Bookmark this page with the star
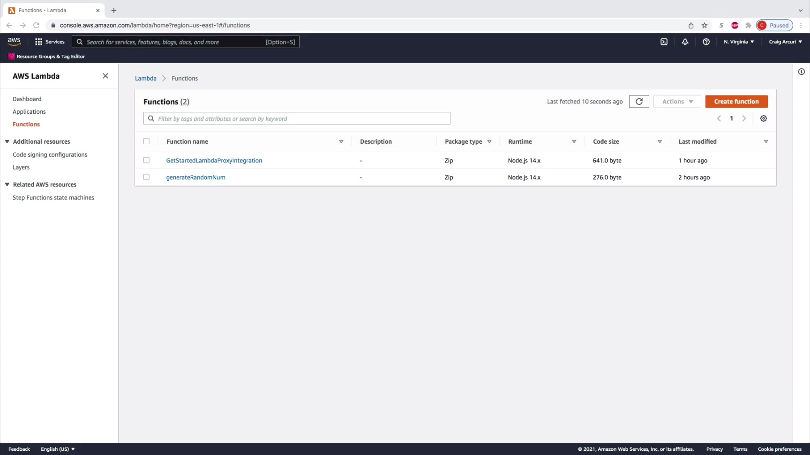This screenshot has height=455, width=810. click(705, 25)
